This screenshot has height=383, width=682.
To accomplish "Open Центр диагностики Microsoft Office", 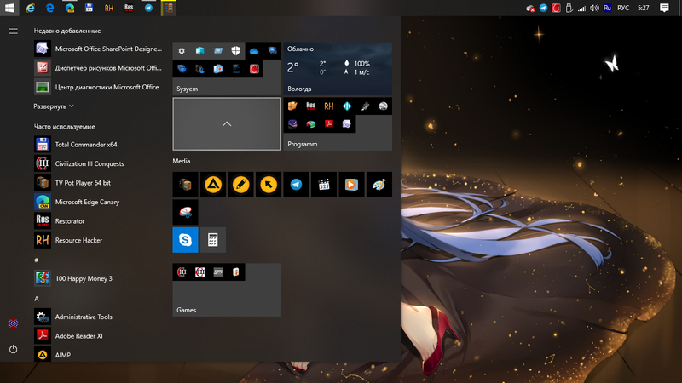I will pyautogui.click(x=99, y=87).
